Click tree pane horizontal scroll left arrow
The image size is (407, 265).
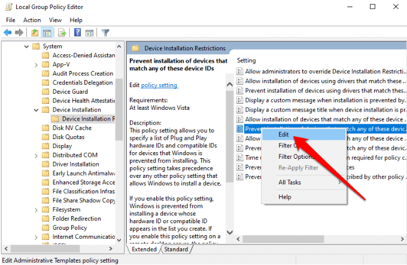pyautogui.click(x=6, y=249)
